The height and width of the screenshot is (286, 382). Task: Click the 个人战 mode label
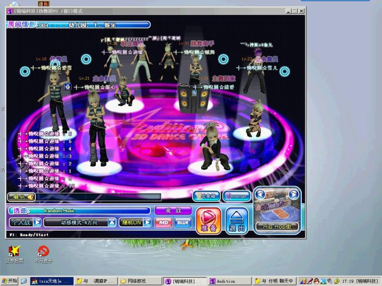(x=21, y=222)
